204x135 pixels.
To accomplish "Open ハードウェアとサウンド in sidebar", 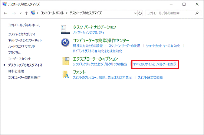I will 22,47.
